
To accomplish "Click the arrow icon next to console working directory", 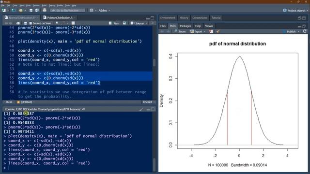I will coord(83,109).
